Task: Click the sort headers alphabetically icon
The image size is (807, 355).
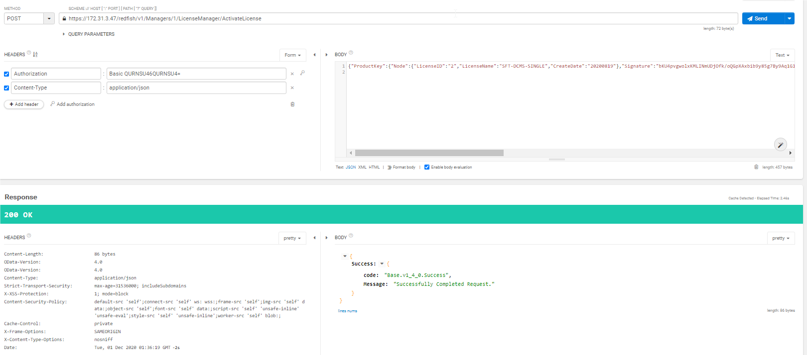Action: (x=35, y=55)
